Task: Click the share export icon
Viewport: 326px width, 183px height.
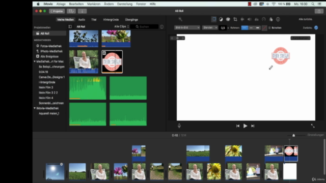Action: [x=319, y=11]
